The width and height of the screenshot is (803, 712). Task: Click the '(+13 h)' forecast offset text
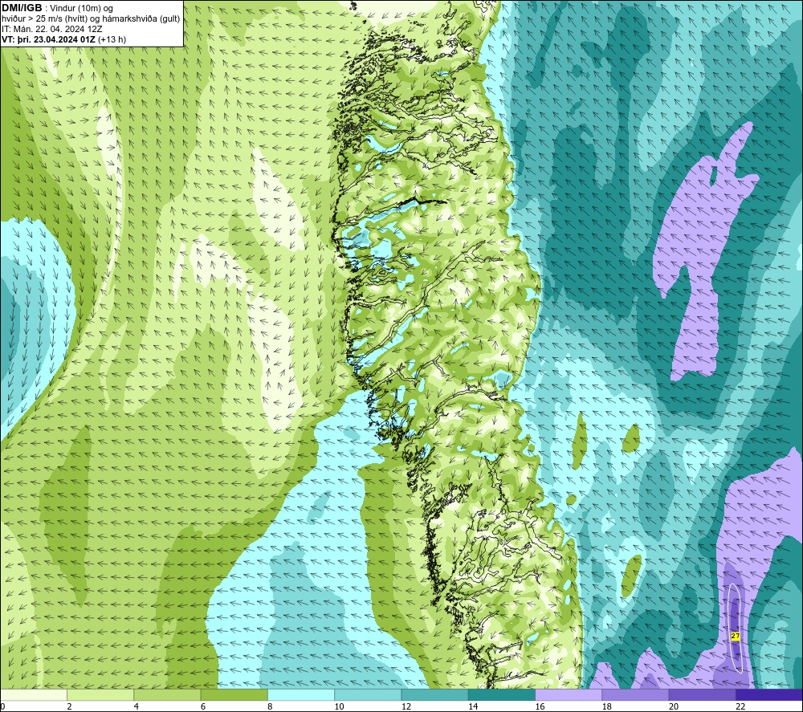tap(112, 39)
